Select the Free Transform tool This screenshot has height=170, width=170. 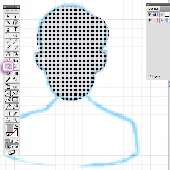[15, 60]
